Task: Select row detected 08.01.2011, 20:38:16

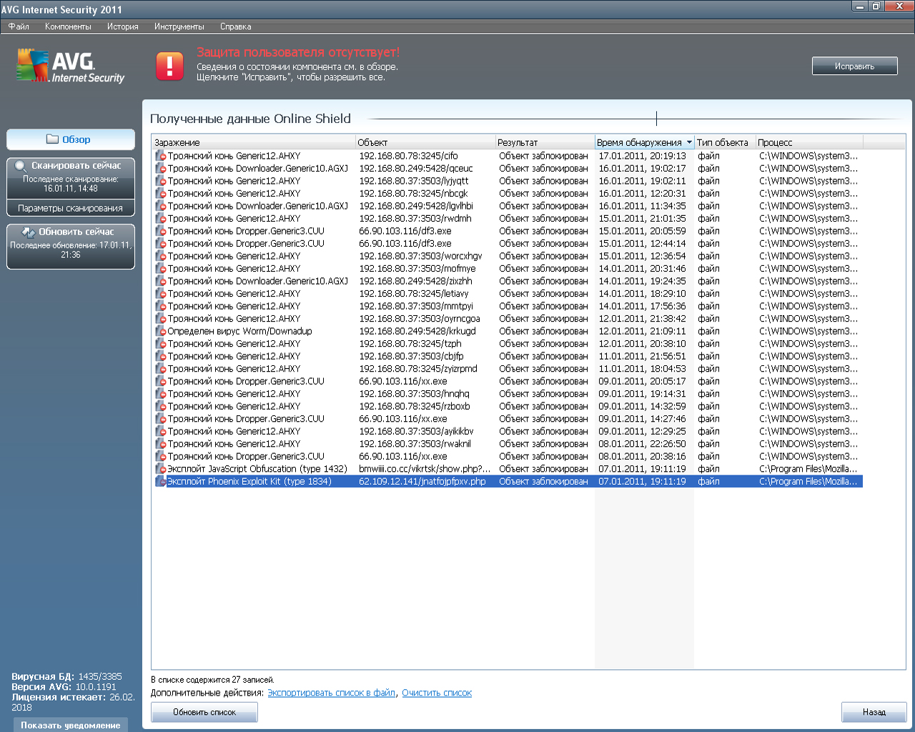Action: 508,456
